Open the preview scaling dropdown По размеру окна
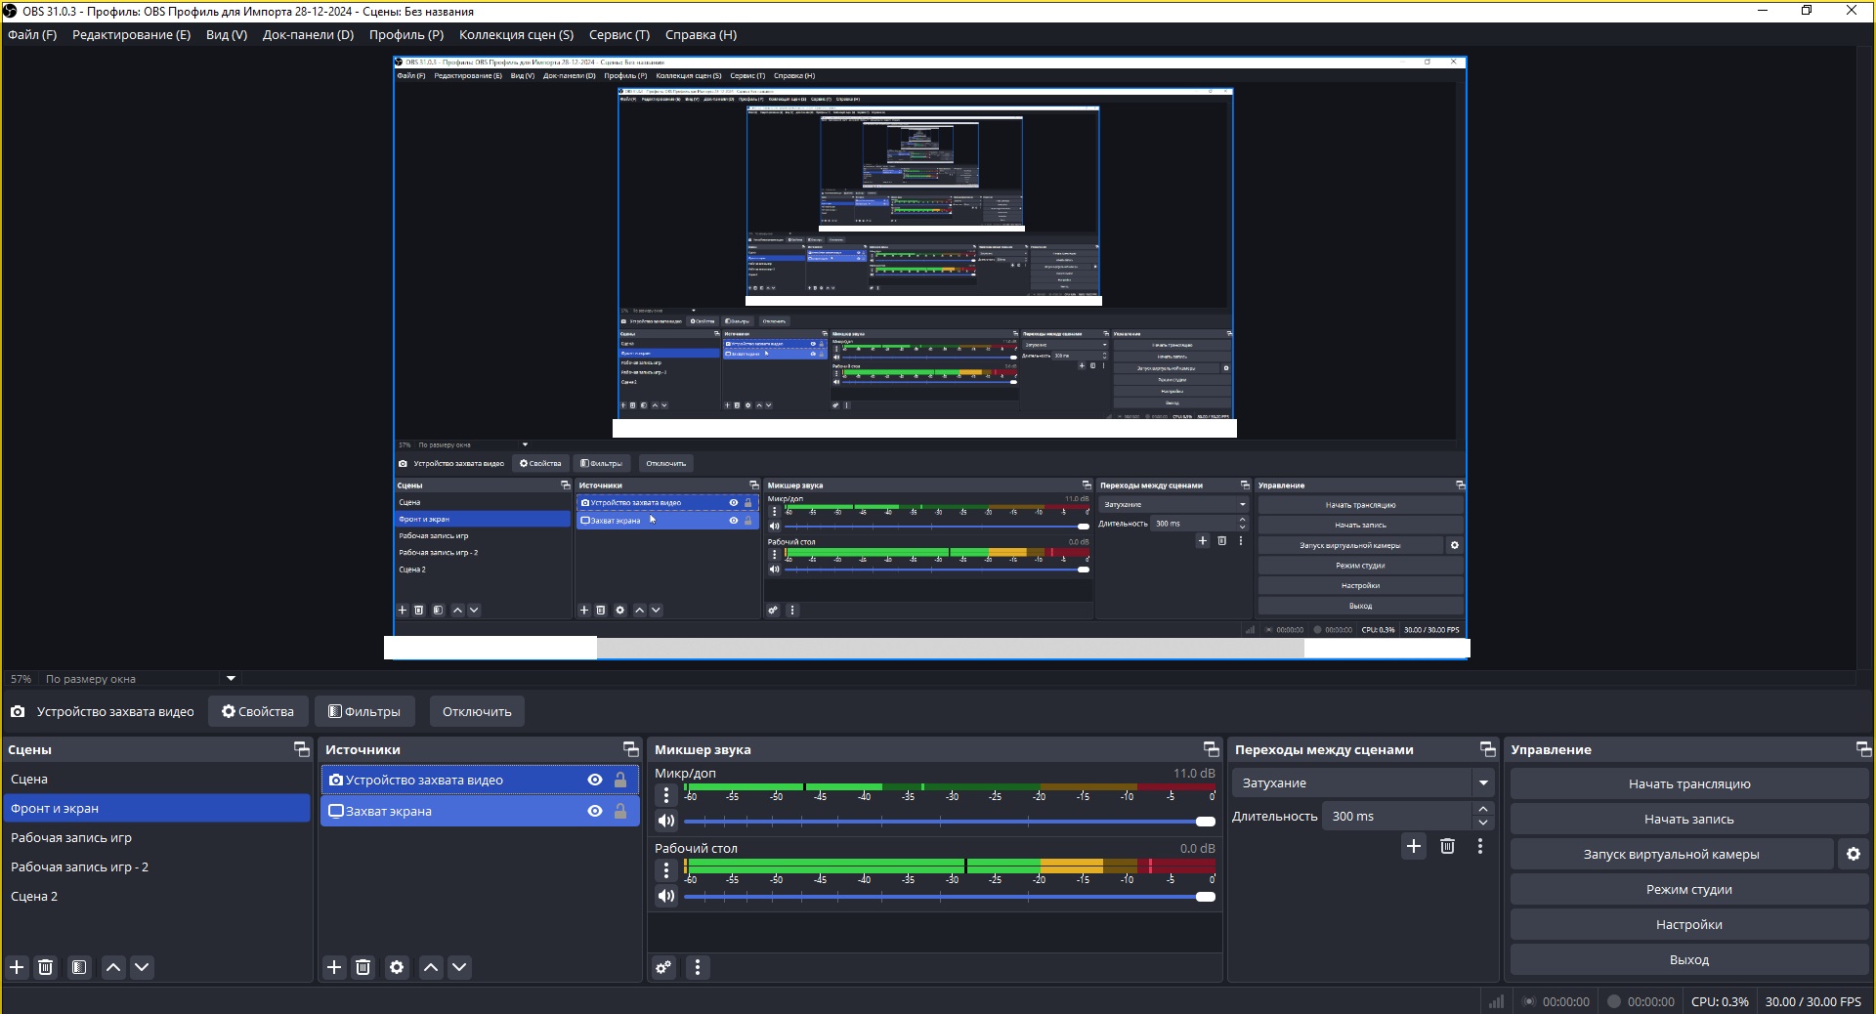 (142, 679)
